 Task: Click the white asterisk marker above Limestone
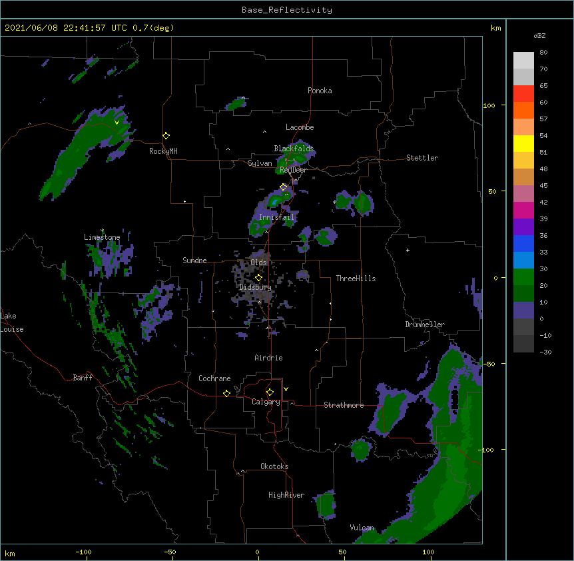click(x=102, y=231)
